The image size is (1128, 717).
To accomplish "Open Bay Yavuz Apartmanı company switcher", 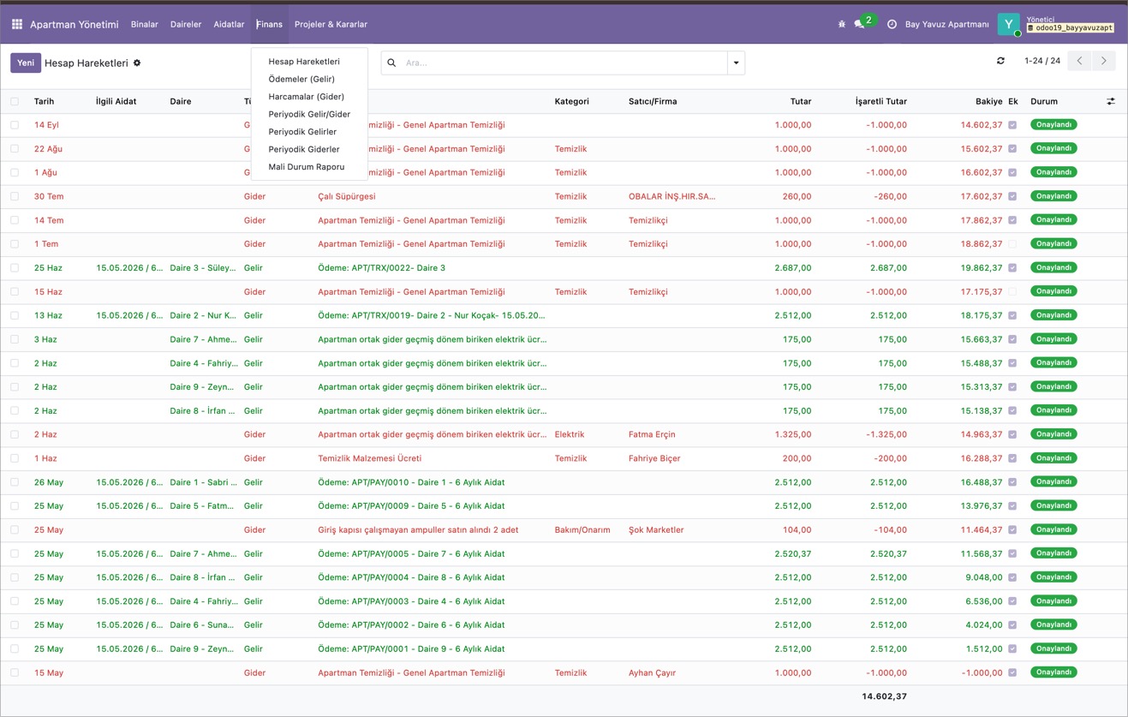I will (946, 24).
